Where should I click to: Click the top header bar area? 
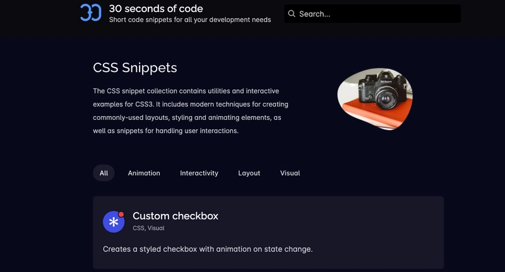point(252,18)
